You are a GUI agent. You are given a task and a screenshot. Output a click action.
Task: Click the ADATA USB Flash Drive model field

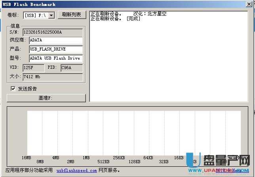coord(55,58)
